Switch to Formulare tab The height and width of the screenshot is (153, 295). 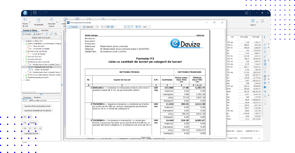tap(27, 97)
